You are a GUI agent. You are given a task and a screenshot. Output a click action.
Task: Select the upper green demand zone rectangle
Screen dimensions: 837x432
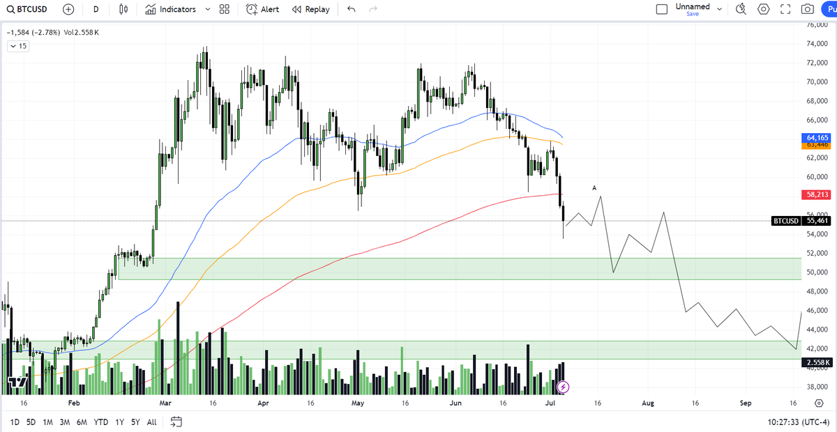460,269
